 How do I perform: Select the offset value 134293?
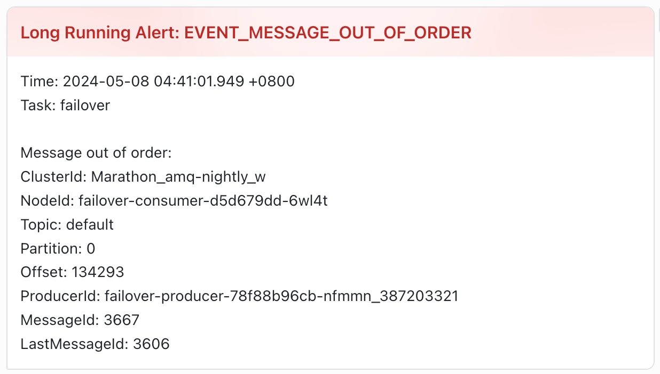[98, 272]
